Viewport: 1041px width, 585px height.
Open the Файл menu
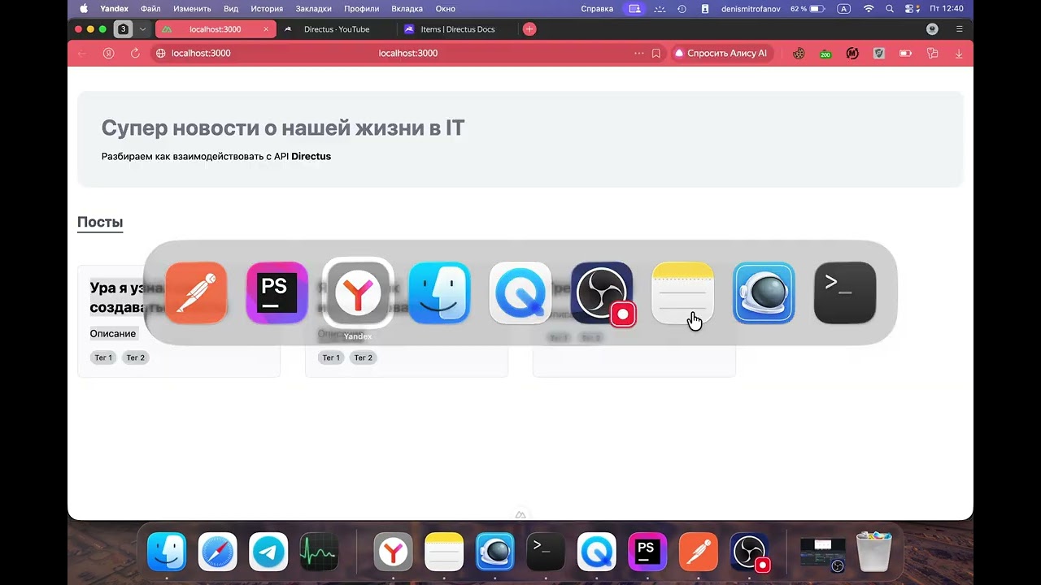click(150, 9)
